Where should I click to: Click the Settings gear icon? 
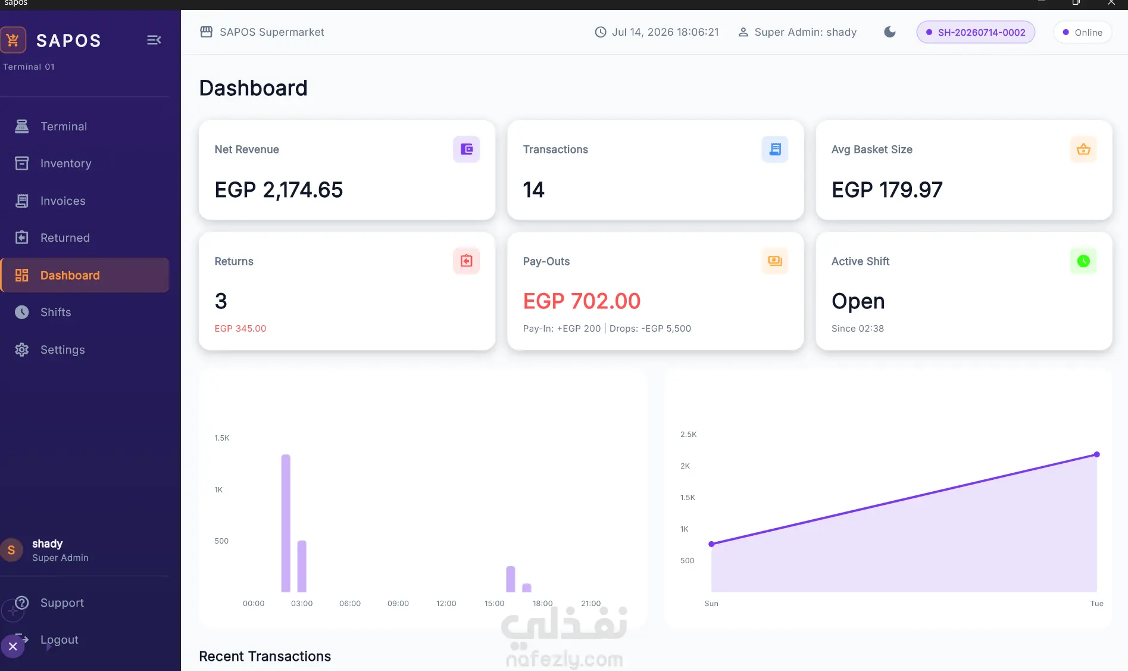22,349
